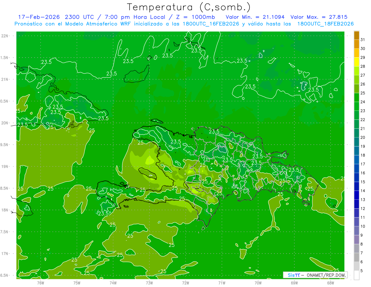
Task: Click the "ONAMET/REP.DOM." credit label
Action: pos(326,275)
